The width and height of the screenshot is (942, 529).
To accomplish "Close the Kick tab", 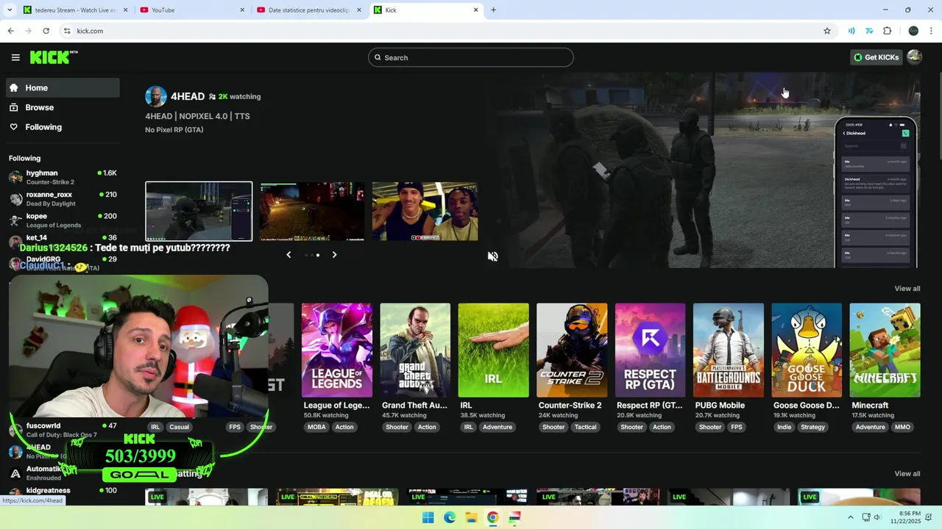I will pyautogui.click(x=475, y=10).
